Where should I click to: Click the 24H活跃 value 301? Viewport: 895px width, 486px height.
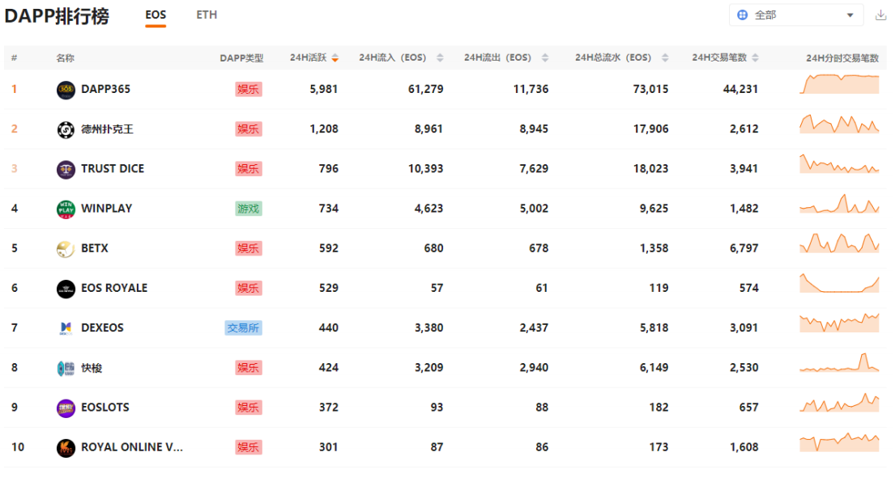point(329,447)
